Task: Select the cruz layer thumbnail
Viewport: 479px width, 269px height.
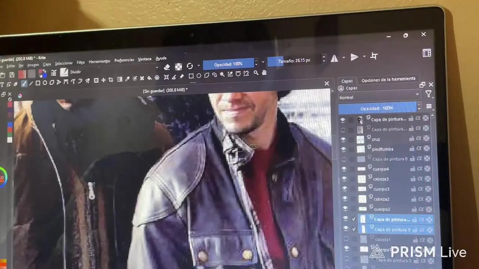Action: [x=360, y=139]
